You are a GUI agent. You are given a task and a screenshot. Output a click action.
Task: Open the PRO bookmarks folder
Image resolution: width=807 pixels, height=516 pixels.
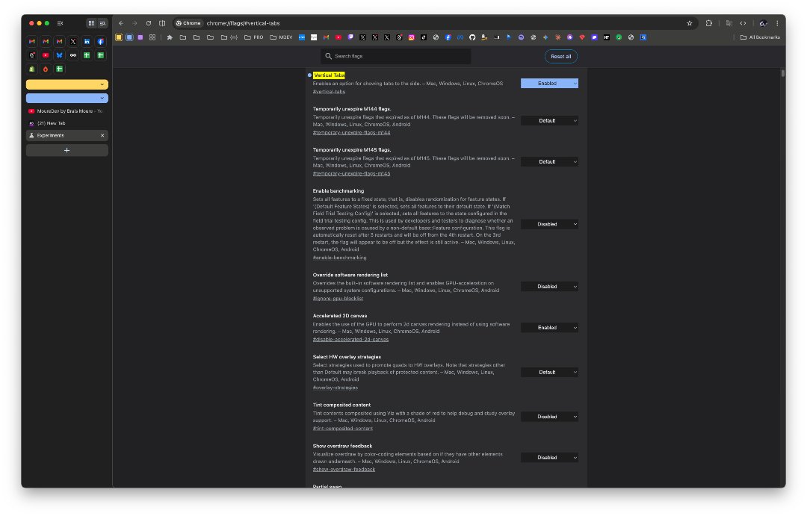tap(254, 37)
